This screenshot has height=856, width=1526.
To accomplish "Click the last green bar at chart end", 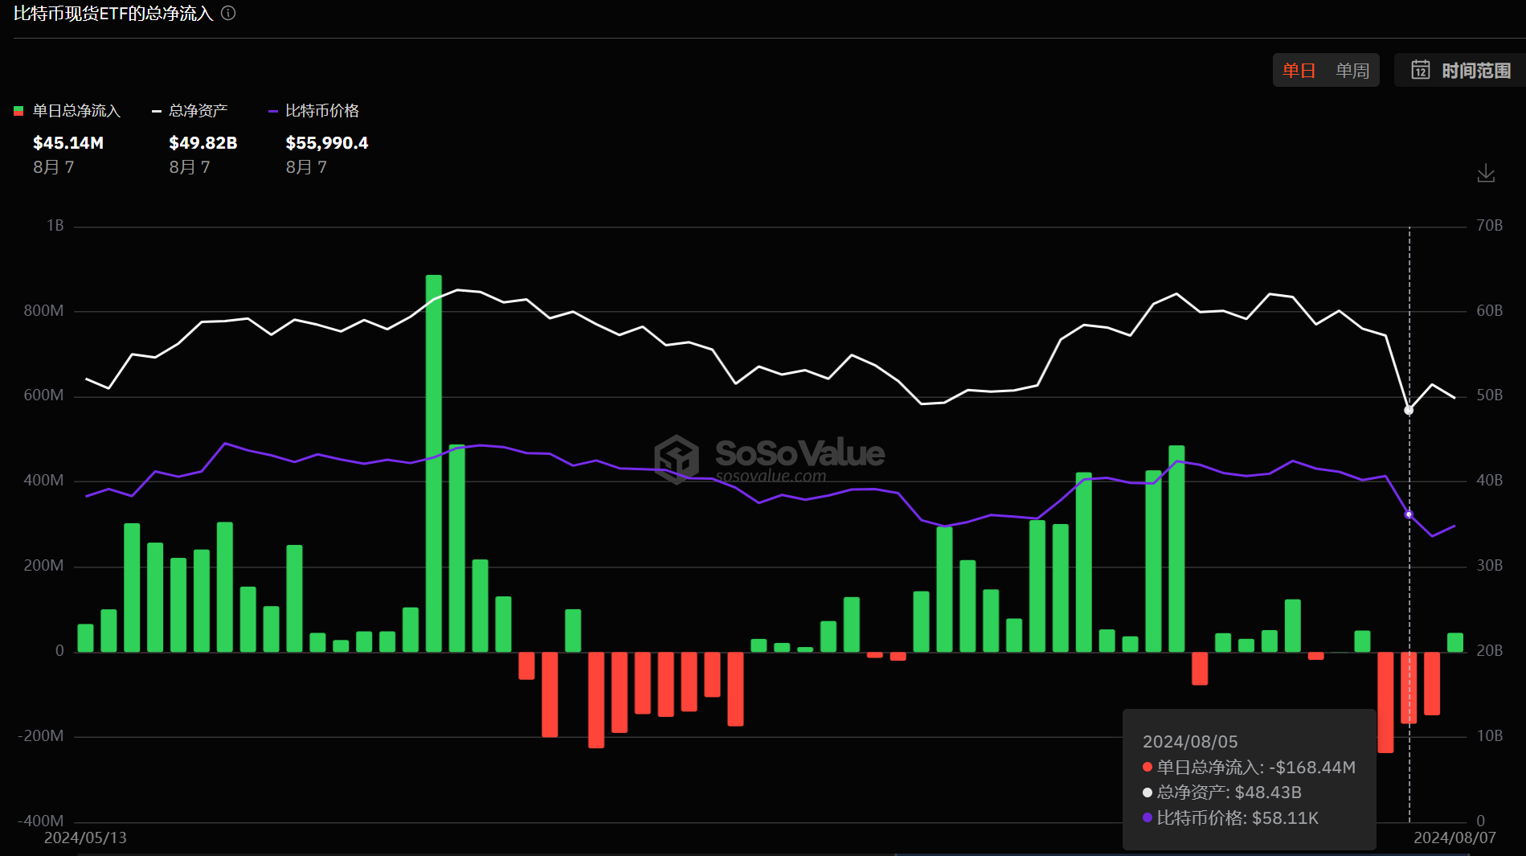I will [x=1454, y=642].
